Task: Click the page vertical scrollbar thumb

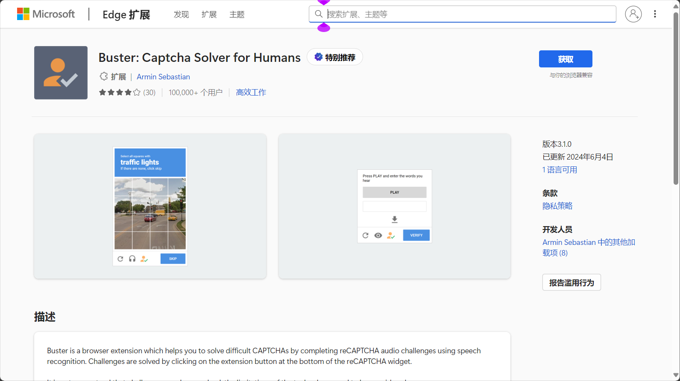Action: (x=676, y=98)
